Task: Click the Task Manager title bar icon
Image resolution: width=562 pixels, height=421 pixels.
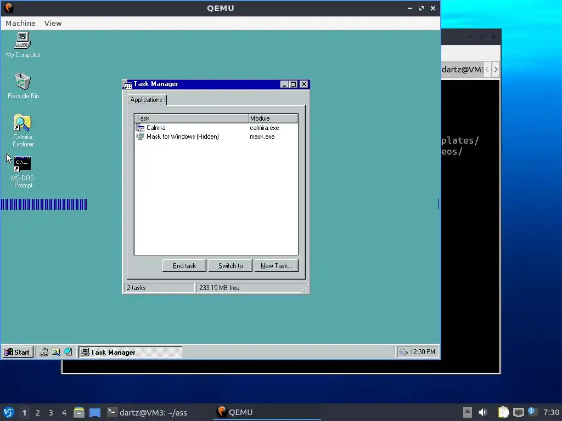Action: pos(127,84)
